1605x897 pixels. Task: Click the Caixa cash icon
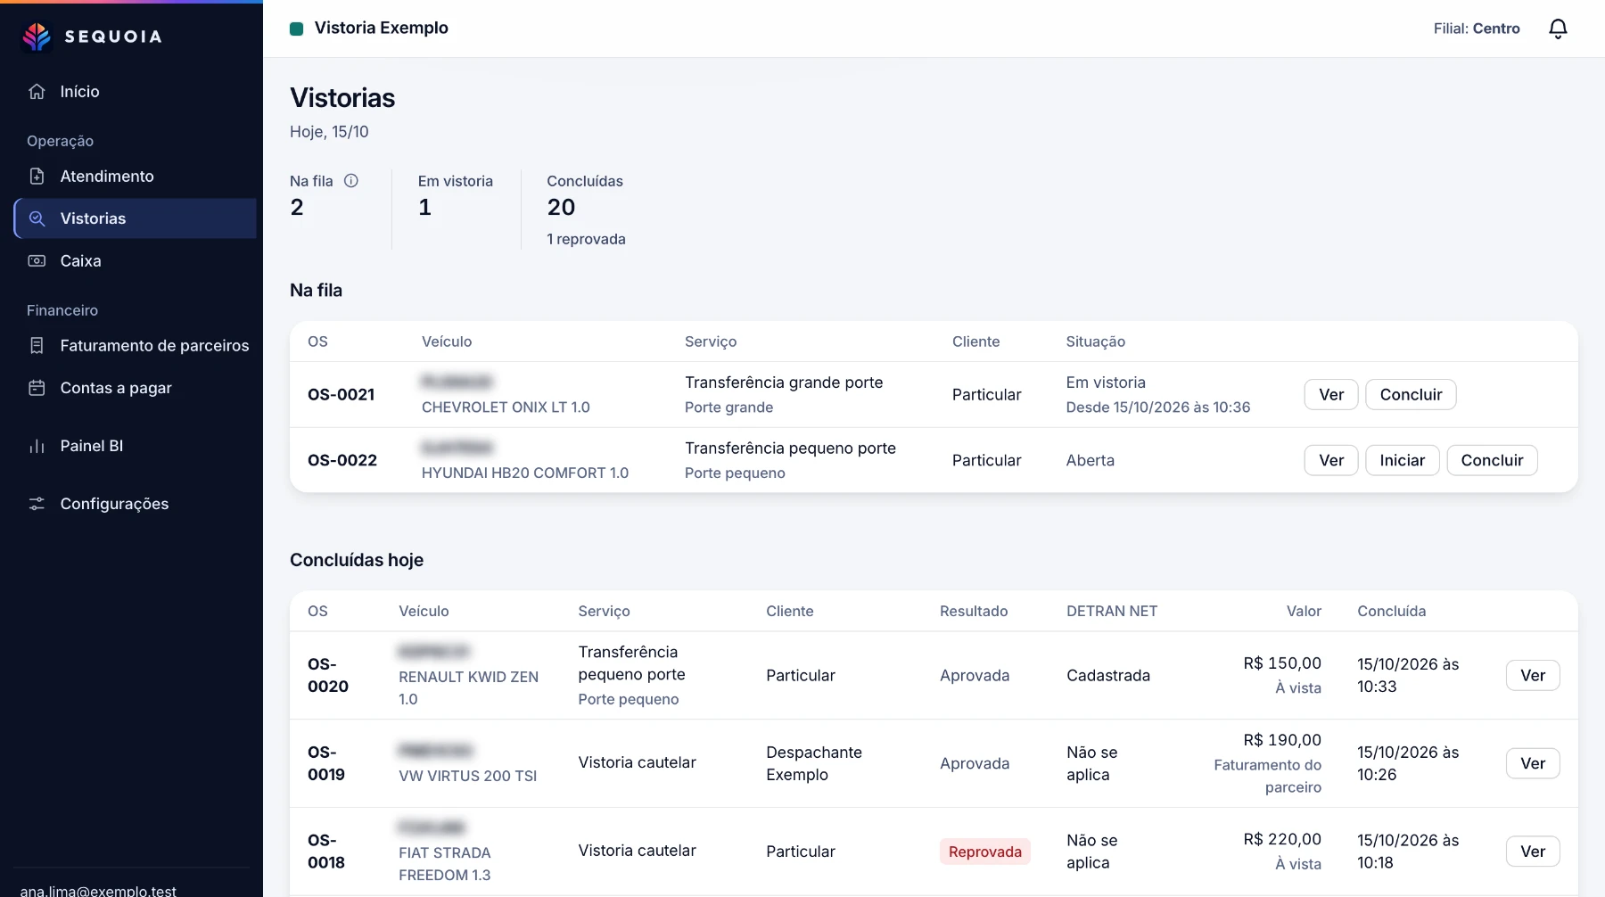point(37,261)
